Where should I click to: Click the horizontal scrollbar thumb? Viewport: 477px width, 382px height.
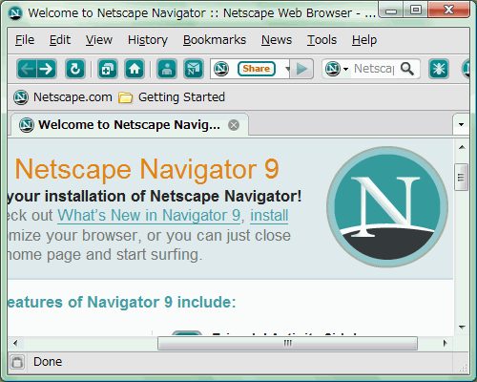tap(287, 343)
